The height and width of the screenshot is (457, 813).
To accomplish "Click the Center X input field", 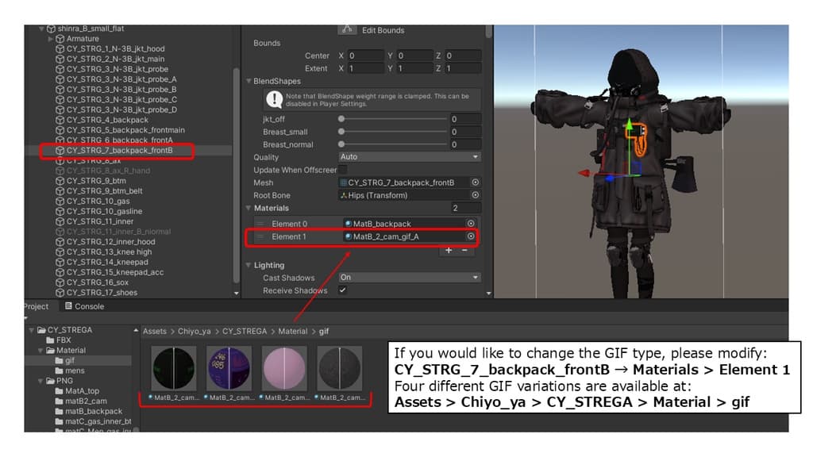I will click(365, 56).
